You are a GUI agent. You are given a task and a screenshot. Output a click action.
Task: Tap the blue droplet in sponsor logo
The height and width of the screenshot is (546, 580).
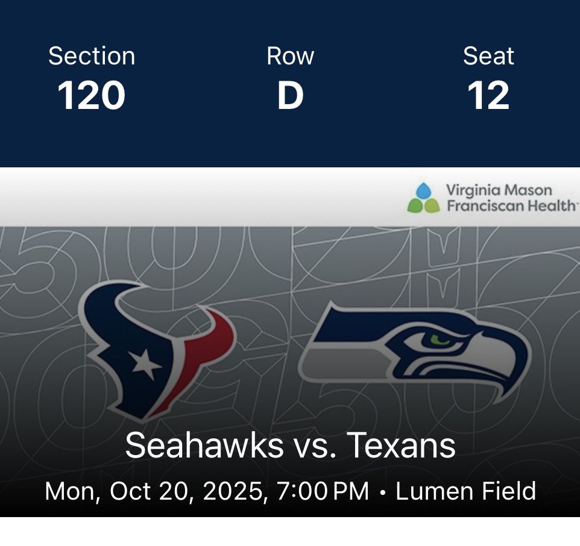point(424,190)
